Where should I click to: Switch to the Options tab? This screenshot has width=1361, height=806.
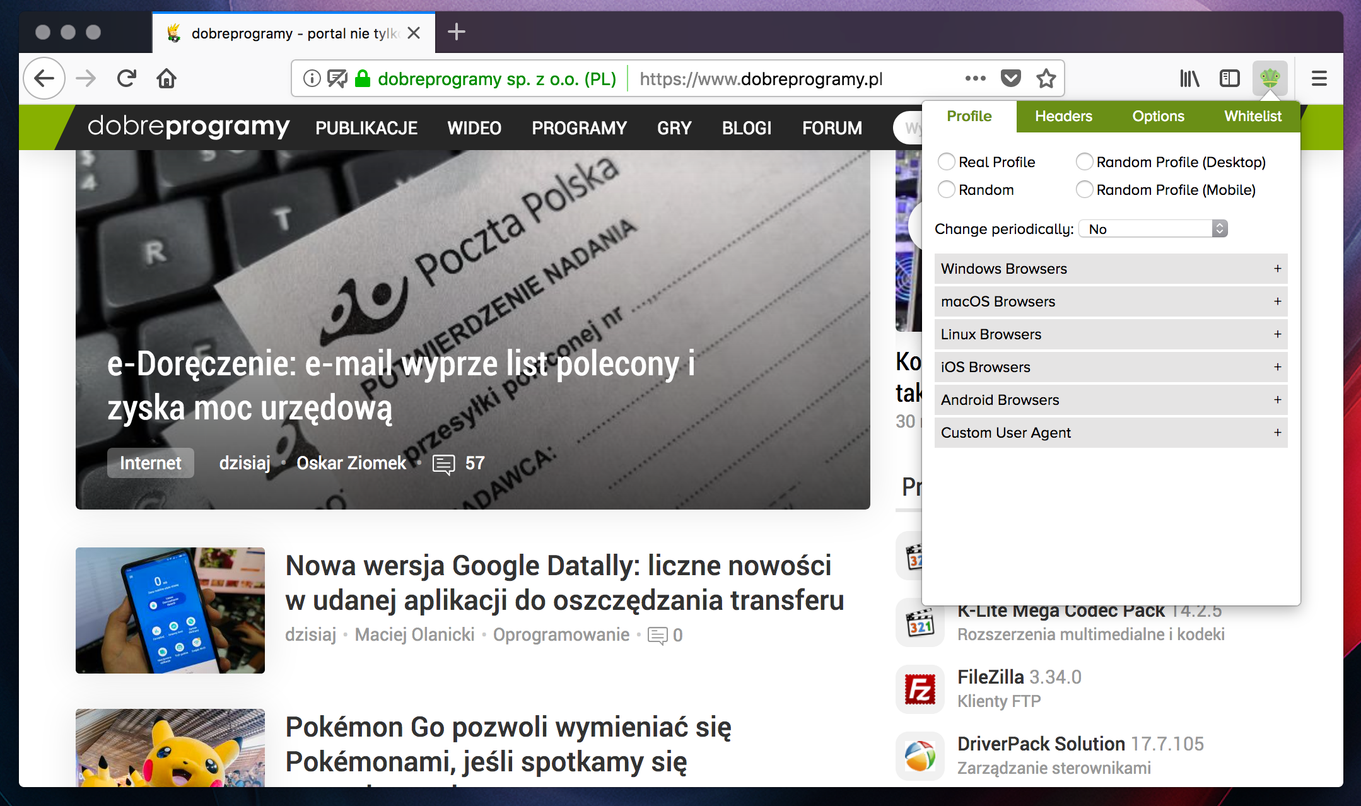(x=1159, y=117)
